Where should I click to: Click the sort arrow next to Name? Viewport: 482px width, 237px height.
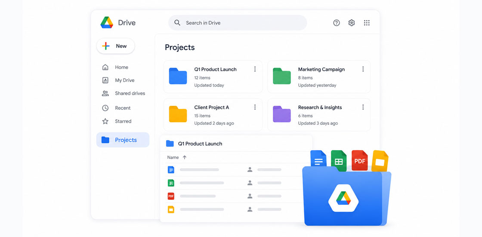185,157
